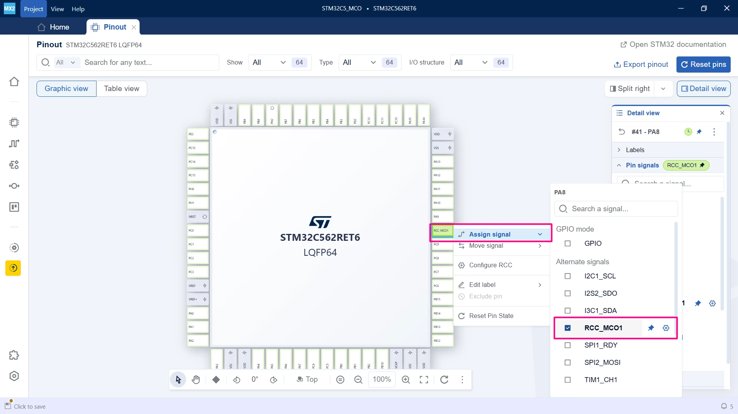Check the I2S2_SDO signal checkbox
This screenshot has width=738, height=414.
568,293
